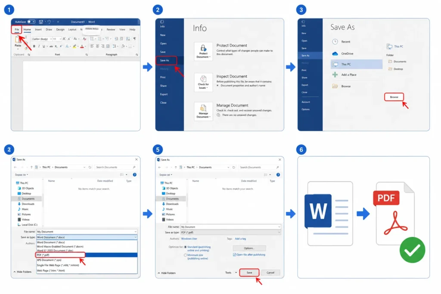The height and width of the screenshot is (294, 441).
Task: Click the back arrow above Info in the step 2 sidebar
Action: pyautogui.click(x=162, y=22)
